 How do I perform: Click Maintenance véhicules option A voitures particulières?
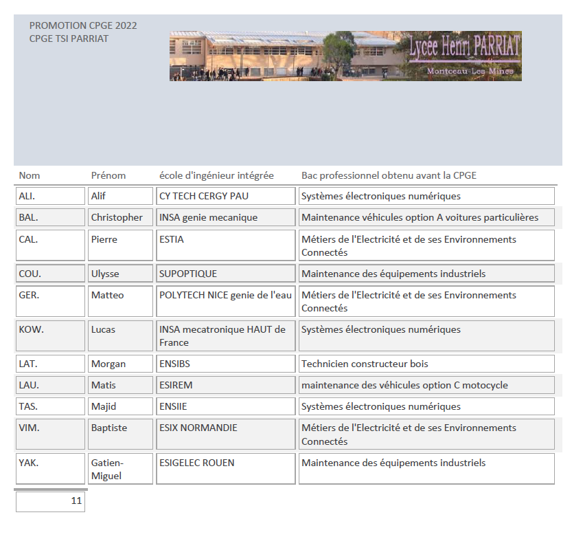click(426, 217)
